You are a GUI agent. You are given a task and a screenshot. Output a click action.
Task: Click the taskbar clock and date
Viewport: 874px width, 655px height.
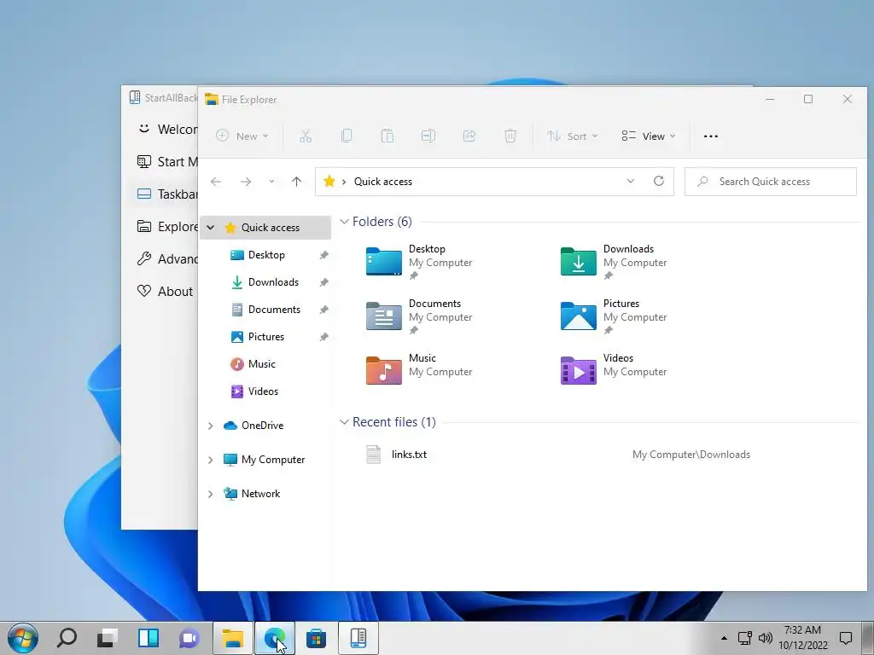point(802,638)
